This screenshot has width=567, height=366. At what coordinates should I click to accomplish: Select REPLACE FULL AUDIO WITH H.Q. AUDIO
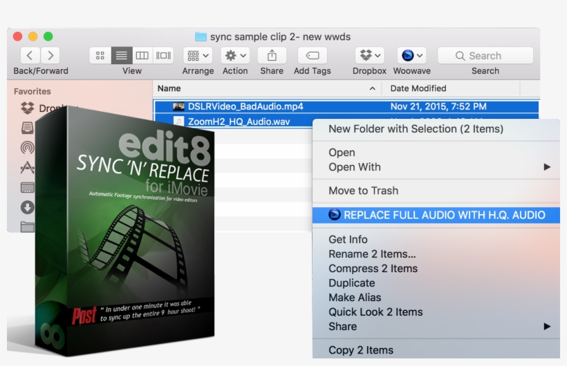pos(436,215)
